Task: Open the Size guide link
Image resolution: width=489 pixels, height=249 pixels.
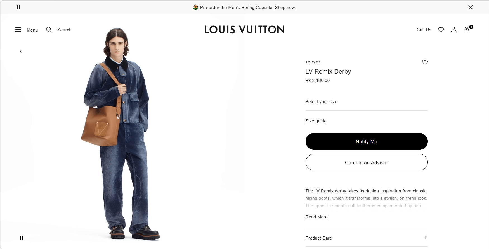Action: 316,121
